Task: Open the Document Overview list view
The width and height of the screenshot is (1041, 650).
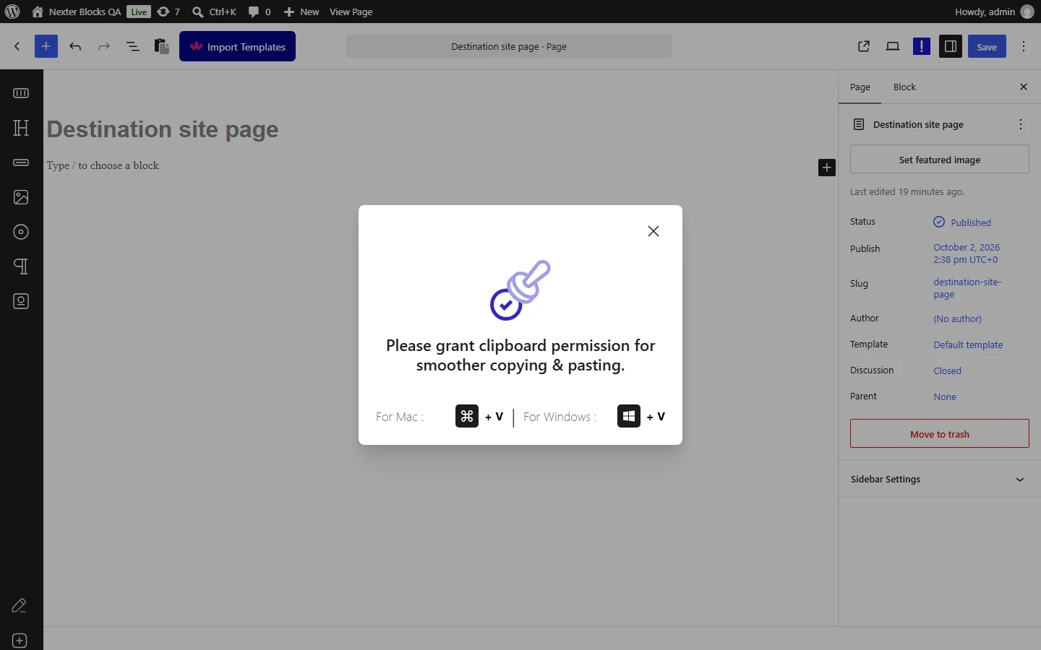Action: (x=133, y=46)
